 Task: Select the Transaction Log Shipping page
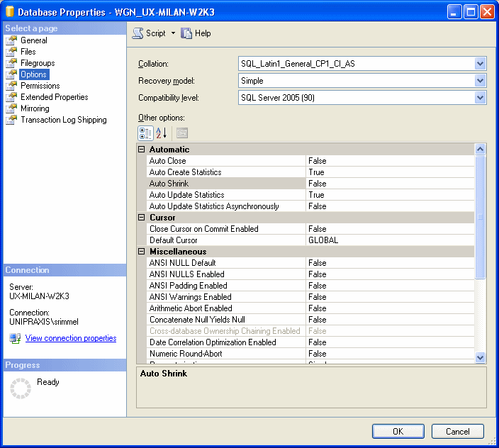63,120
